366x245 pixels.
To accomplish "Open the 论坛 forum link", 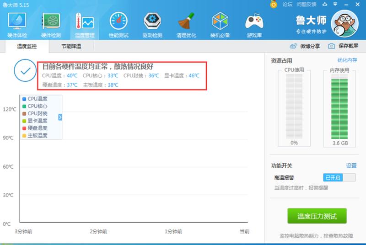I will click(287, 4).
